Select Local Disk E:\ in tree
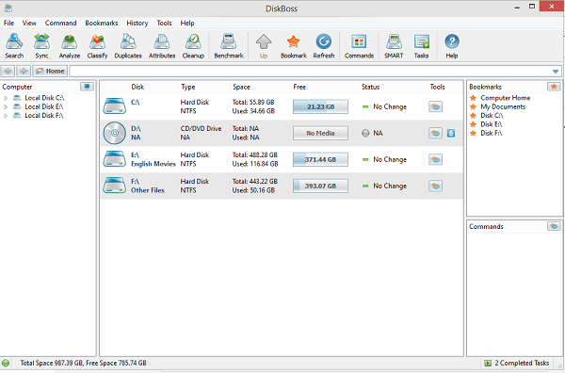This screenshot has width=565, height=373. coord(44,106)
